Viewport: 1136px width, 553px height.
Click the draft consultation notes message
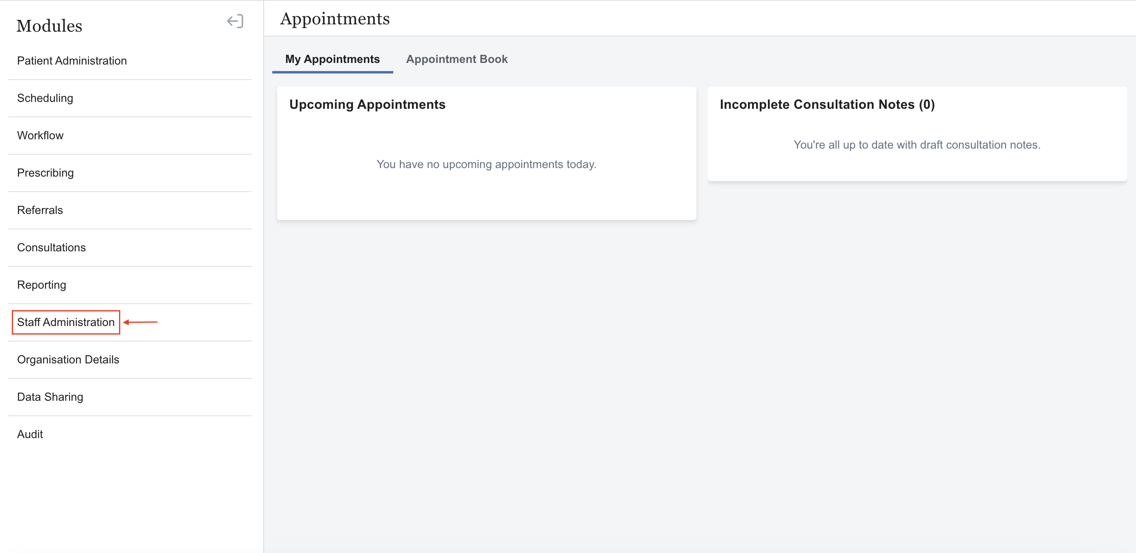click(916, 145)
